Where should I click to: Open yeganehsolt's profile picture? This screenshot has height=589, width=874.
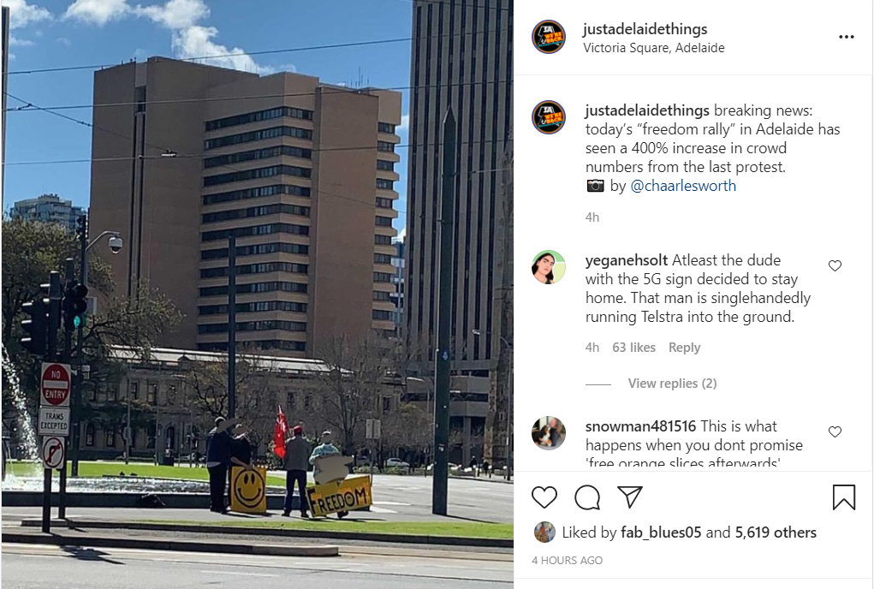549,267
